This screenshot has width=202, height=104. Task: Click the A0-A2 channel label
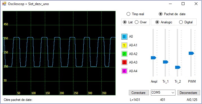(133, 54)
